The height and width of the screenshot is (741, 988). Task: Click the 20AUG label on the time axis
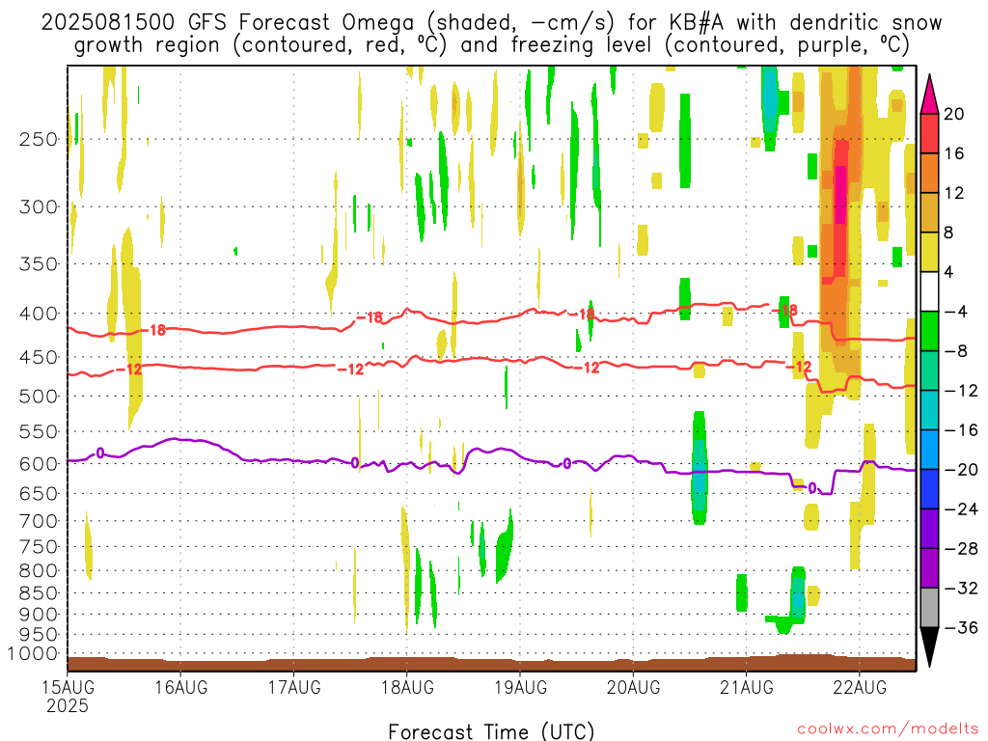click(633, 687)
